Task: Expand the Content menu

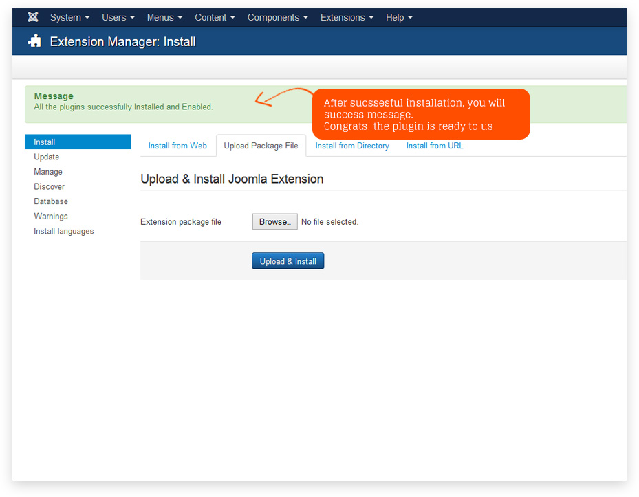Action: pyautogui.click(x=215, y=17)
